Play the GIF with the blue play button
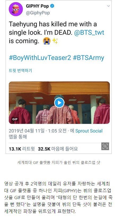 tap(59, 103)
